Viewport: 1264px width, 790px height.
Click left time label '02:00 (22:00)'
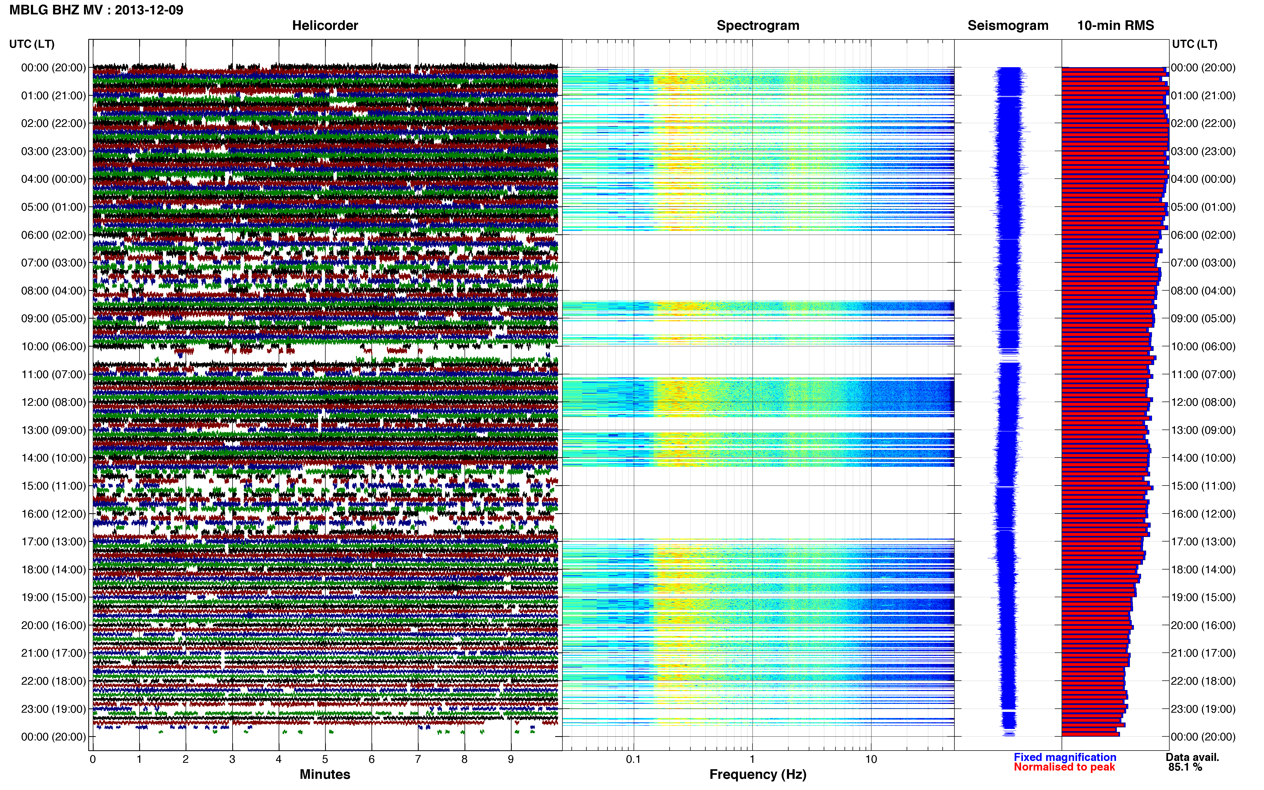53,123
